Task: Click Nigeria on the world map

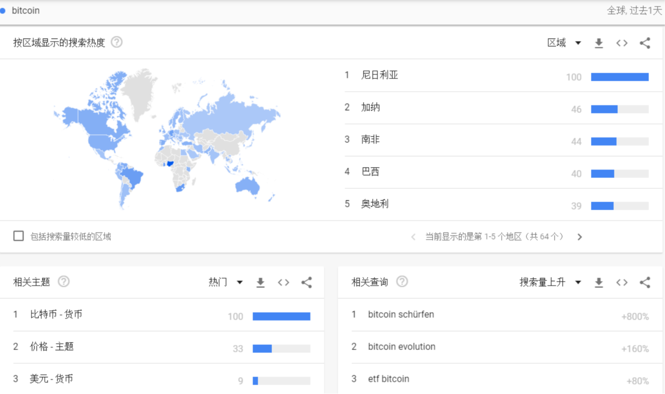Action: click(x=171, y=163)
